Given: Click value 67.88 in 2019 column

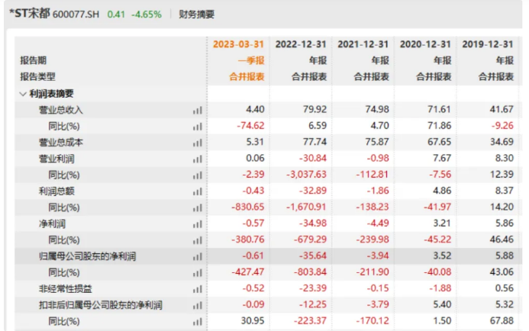Looking at the screenshot, I should (x=502, y=321).
